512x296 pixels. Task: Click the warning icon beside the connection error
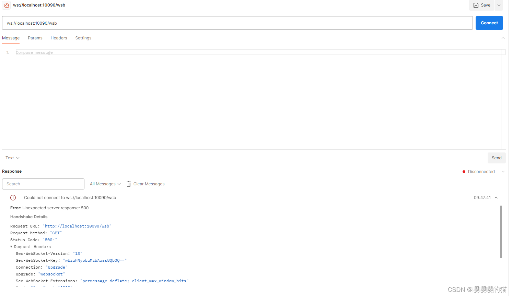click(13, 197)
